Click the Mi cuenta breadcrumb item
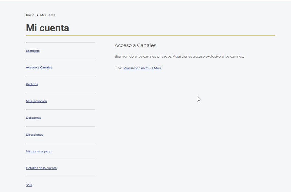 coord(48,15)
